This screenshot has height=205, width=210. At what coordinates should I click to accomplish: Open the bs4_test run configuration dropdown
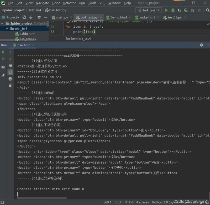coord(149,10)
